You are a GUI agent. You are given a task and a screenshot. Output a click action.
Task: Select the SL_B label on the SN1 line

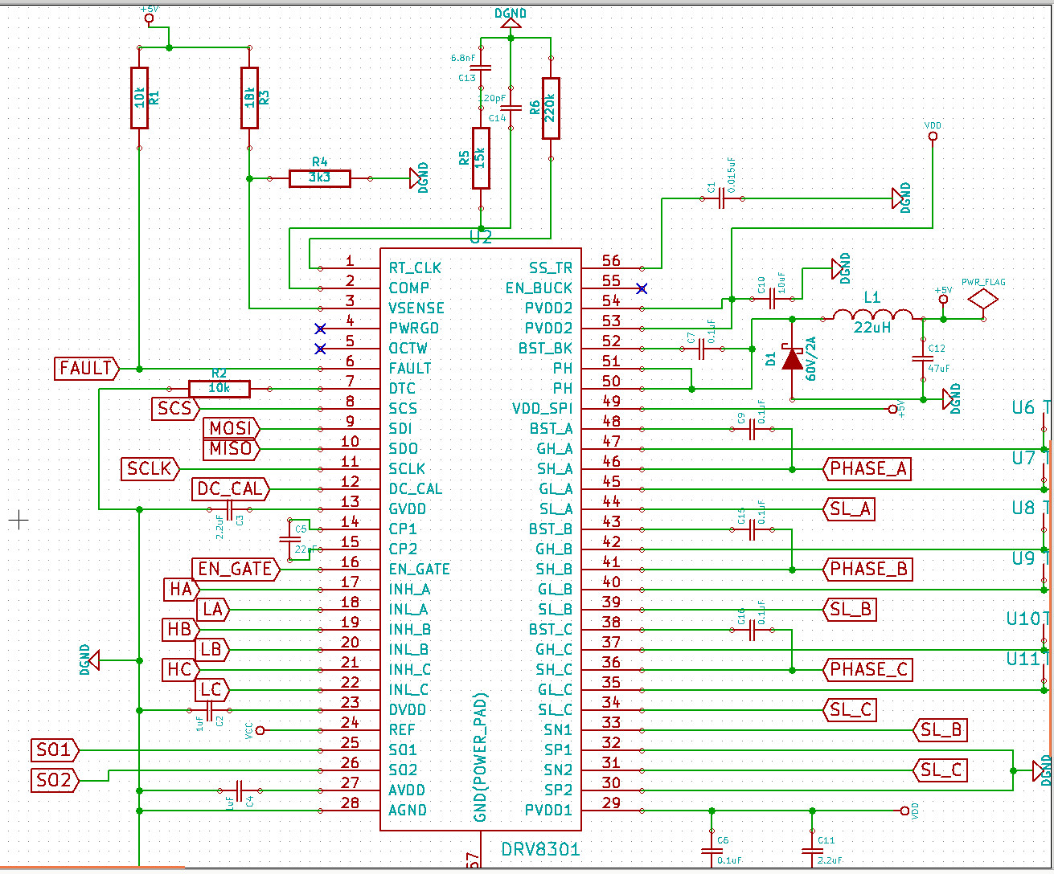coord(941,730)
